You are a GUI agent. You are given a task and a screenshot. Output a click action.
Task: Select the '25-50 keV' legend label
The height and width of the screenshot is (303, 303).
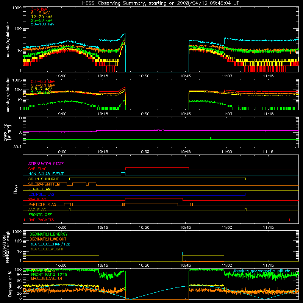(41, 20)
